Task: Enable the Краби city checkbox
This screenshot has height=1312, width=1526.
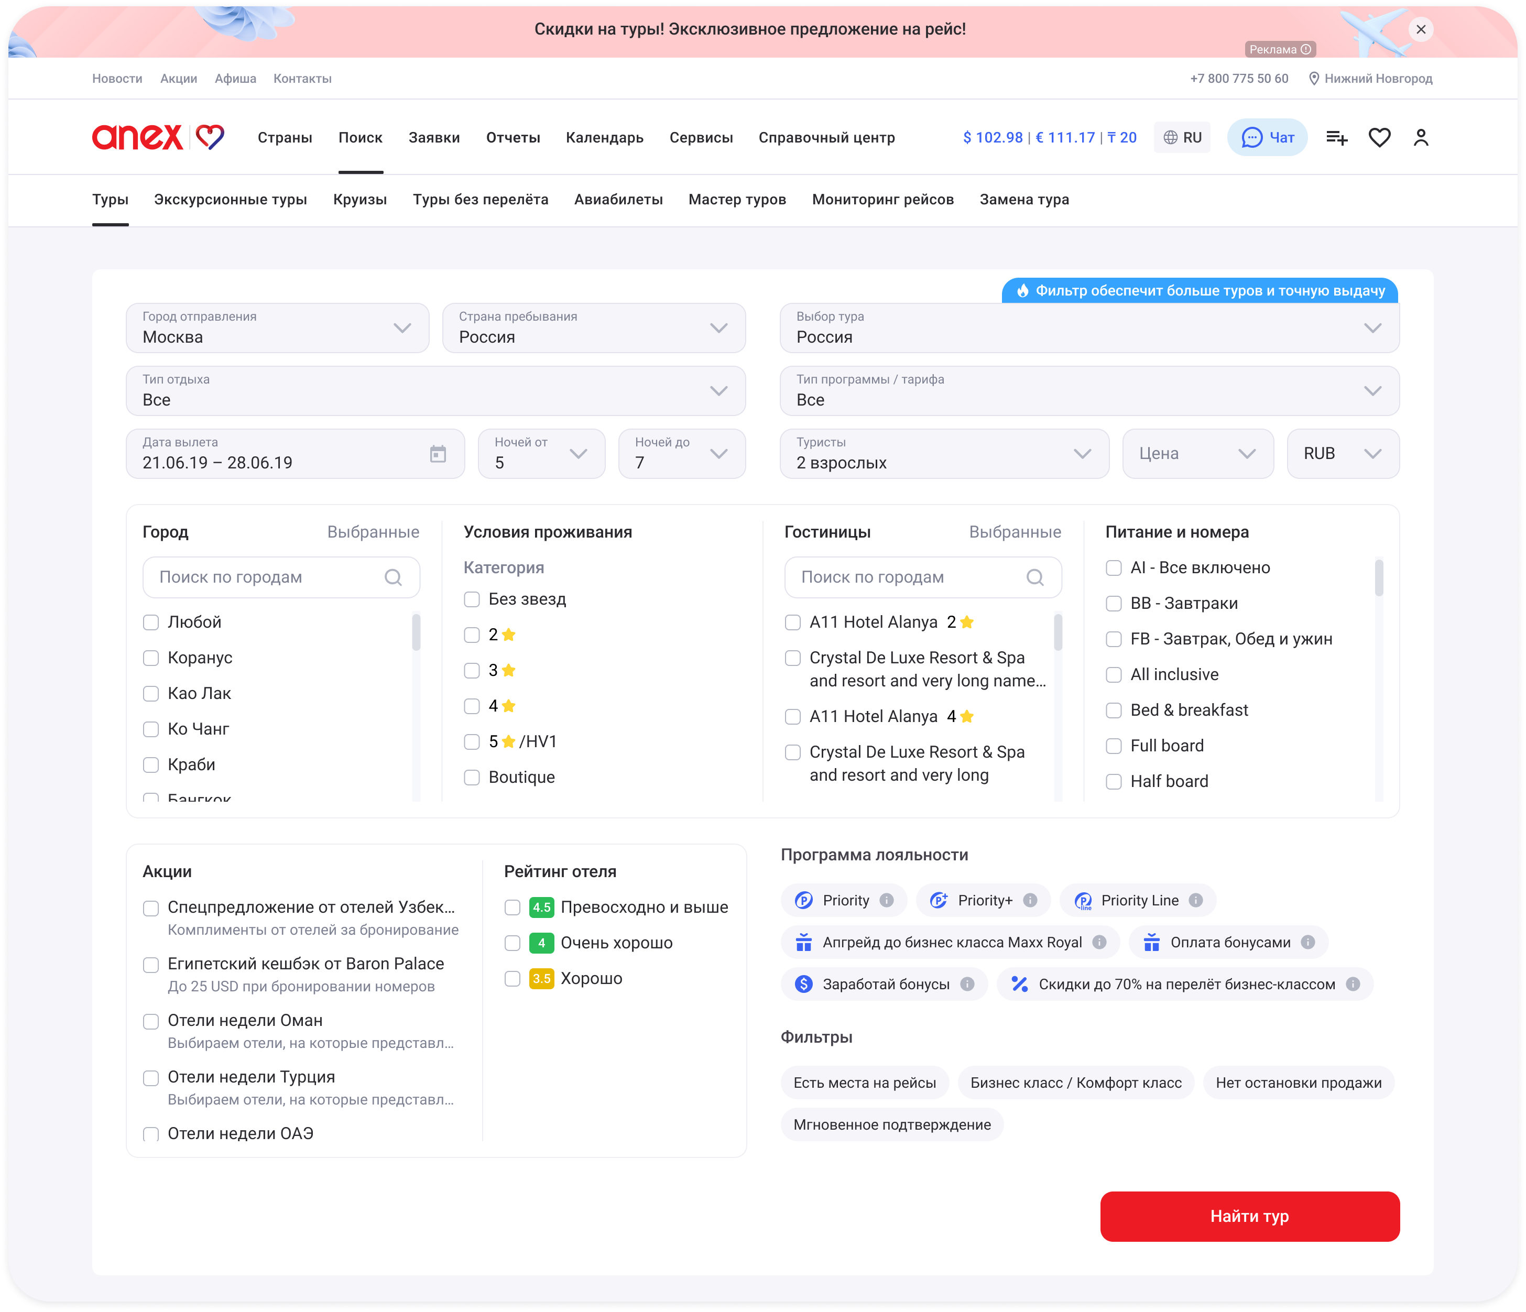Action: [x=151, y=765]
